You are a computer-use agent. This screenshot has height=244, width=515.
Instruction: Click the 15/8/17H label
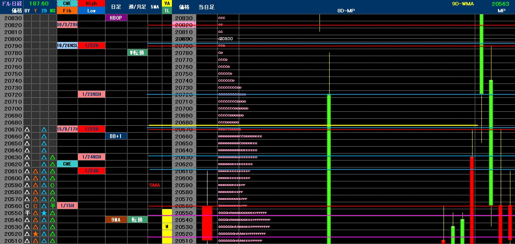coord(67,129)
